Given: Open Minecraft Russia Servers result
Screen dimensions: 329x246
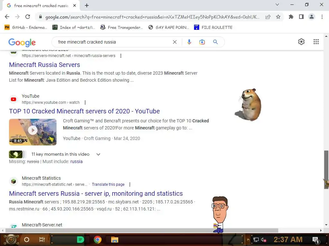Looking at the screenshot, I should click(44, 65).
